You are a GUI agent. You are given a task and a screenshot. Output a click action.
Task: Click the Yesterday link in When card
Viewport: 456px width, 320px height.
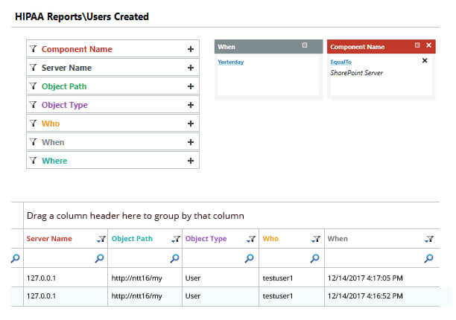point(231,63)
